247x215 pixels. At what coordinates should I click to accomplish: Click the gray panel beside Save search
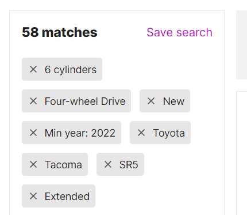(x=241, y=45)
